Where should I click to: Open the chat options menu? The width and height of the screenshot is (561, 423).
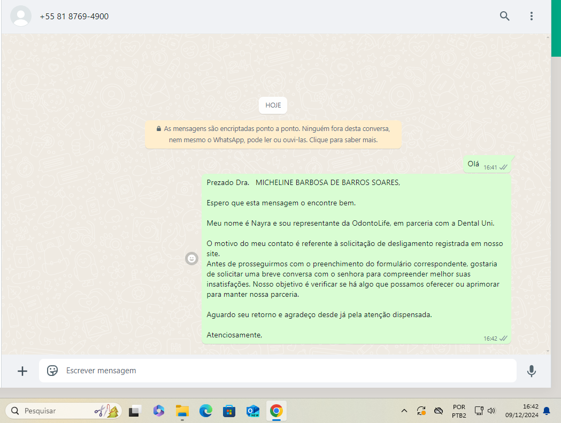click(x=531, y=16)
